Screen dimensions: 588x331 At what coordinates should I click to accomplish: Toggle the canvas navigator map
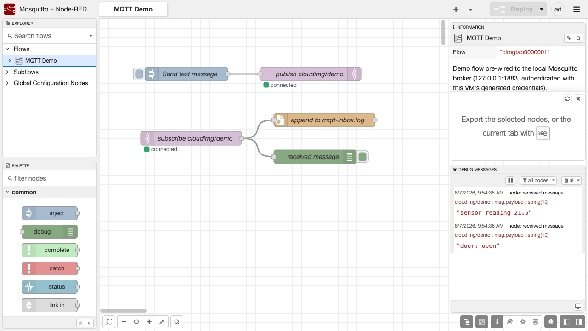tap(108, 322)
